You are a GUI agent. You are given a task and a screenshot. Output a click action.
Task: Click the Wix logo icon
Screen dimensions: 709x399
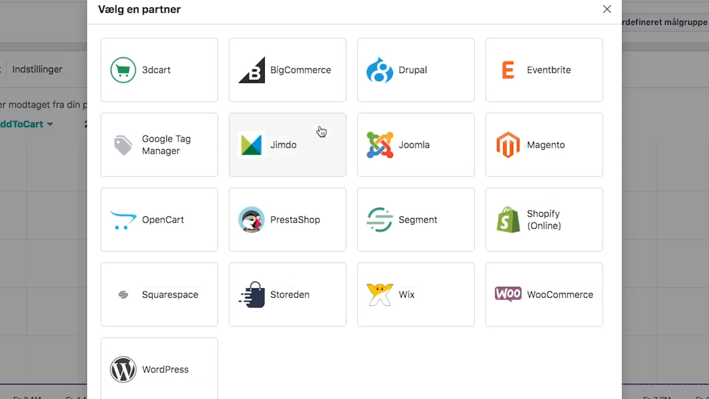[380, 294]
